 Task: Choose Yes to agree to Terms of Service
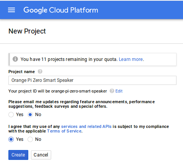(x=11, y=139)
